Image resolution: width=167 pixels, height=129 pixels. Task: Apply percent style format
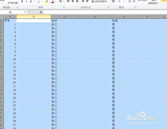click(119, 1)
